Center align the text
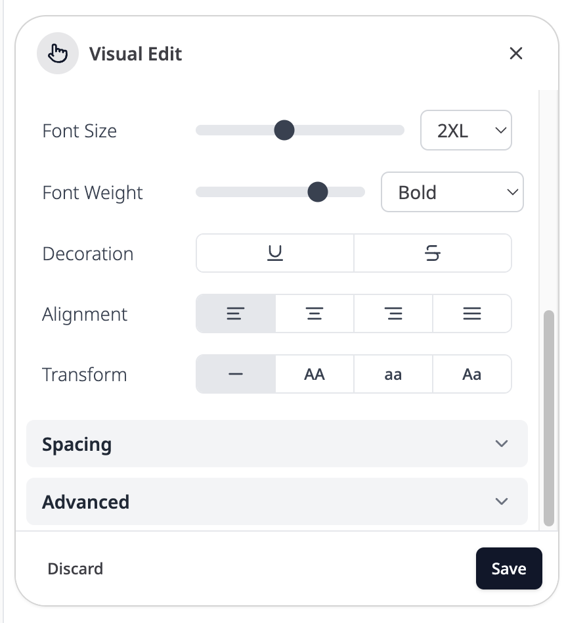 (315, 314)
